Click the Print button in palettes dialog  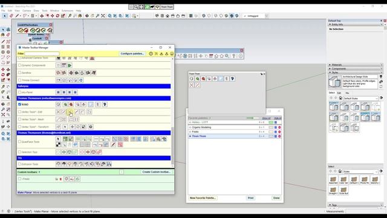coord(250,198)
